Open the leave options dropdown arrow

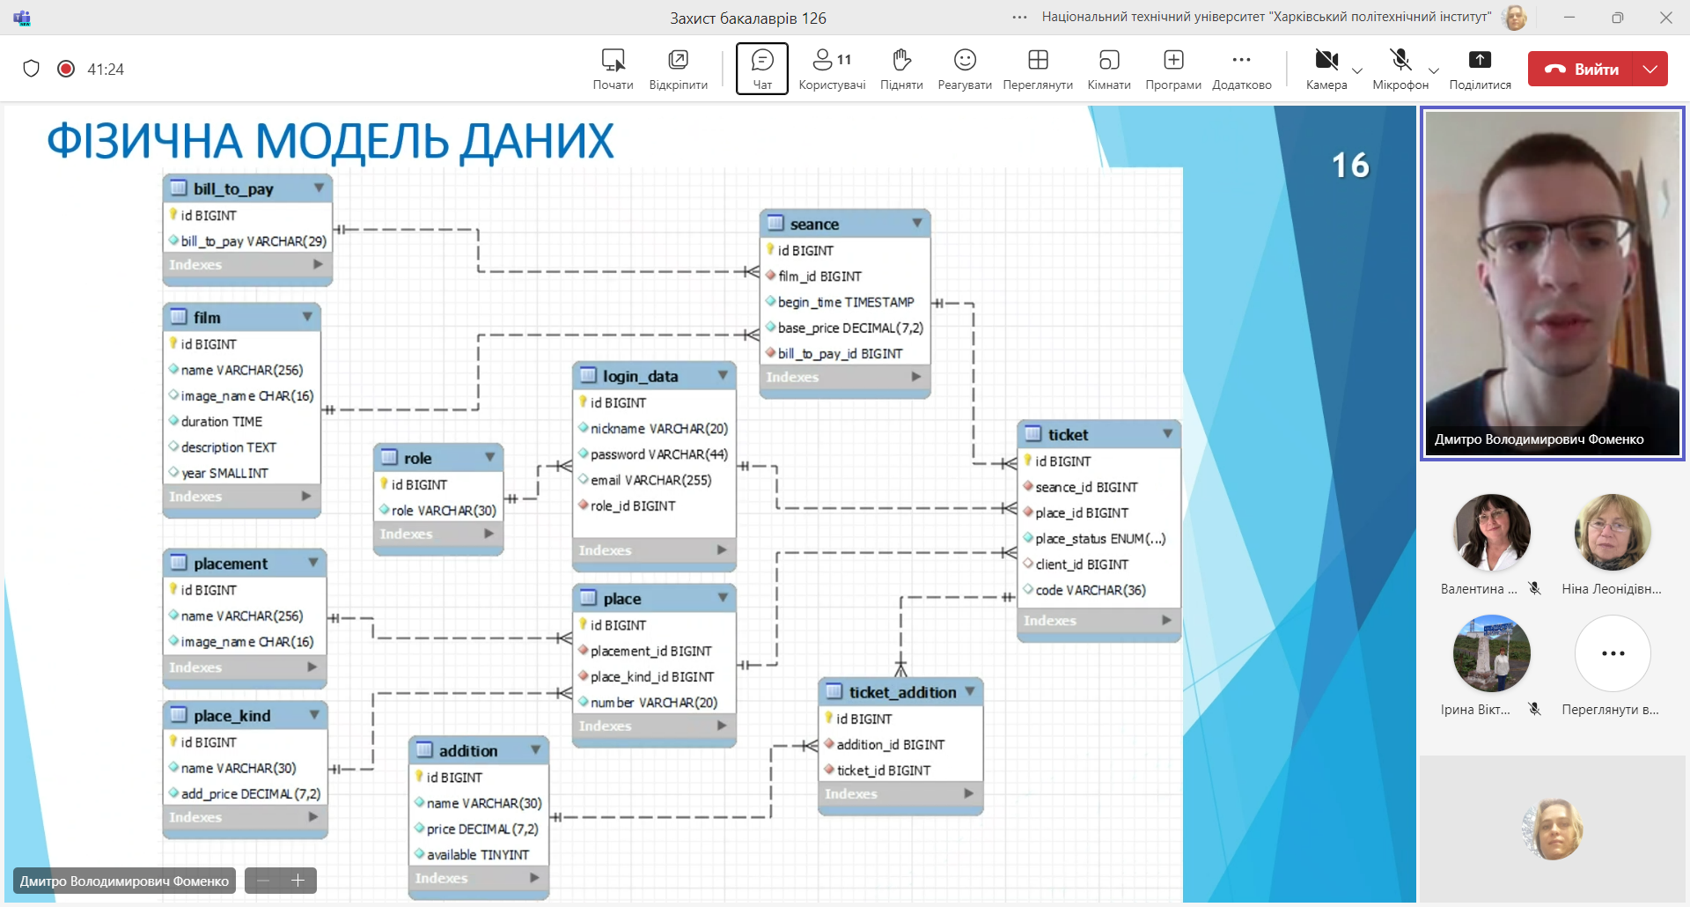click(x=1650, y=69)
